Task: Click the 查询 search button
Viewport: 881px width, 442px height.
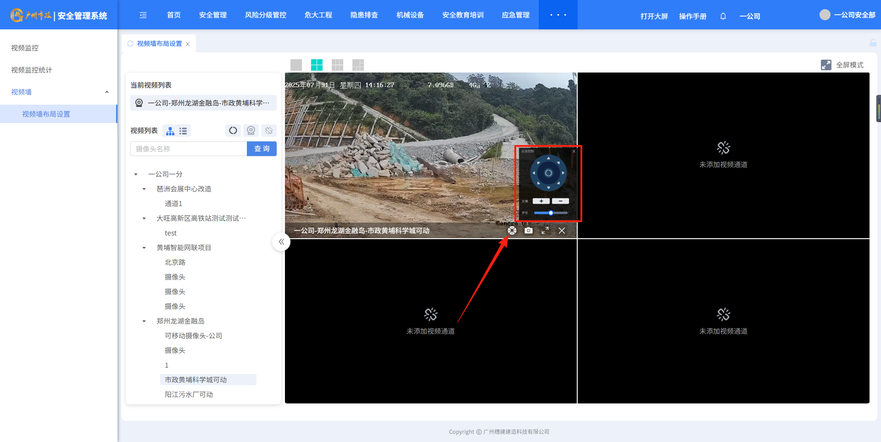Action: tap(262, 149)
